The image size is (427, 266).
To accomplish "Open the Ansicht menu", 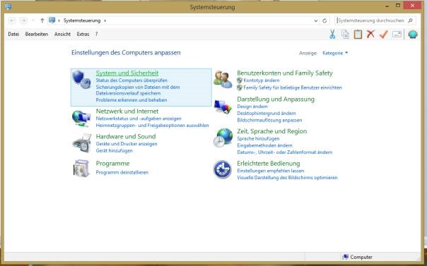I will pos(62,35).
